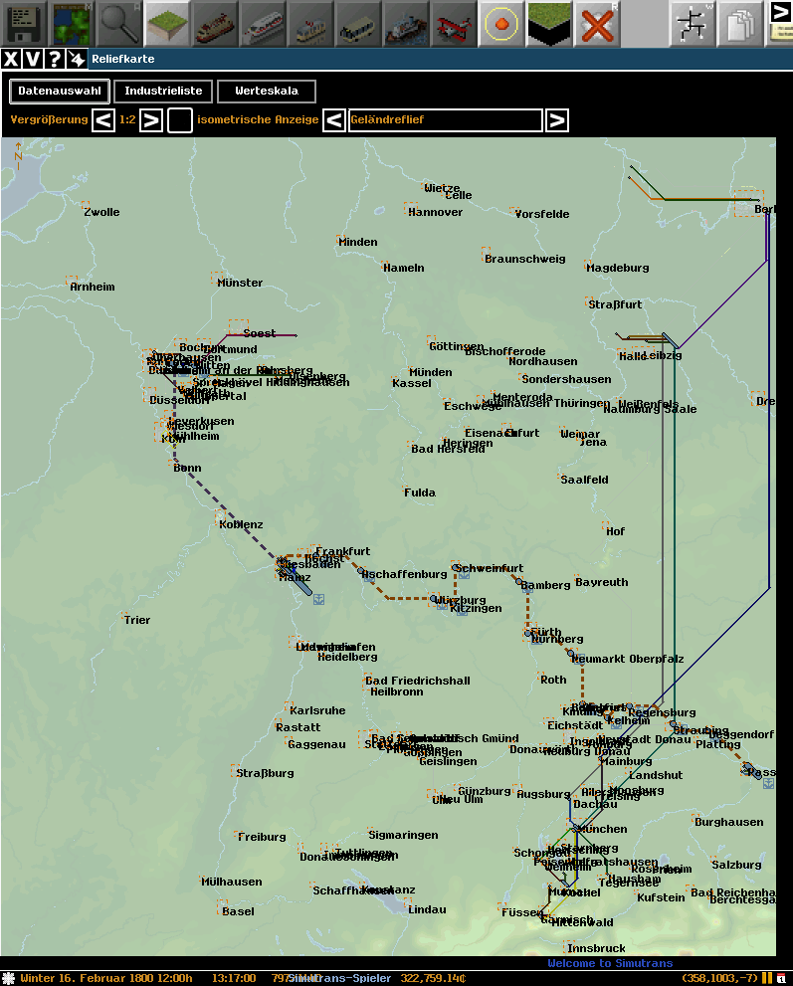This screenshot has width=793, height=986.
Task: Switch to next map mode after Geländerelief
Action: pyautogui.click(x=557, y=120)
